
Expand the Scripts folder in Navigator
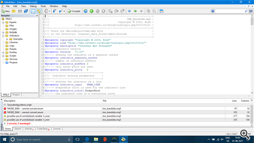pos(3,56)
